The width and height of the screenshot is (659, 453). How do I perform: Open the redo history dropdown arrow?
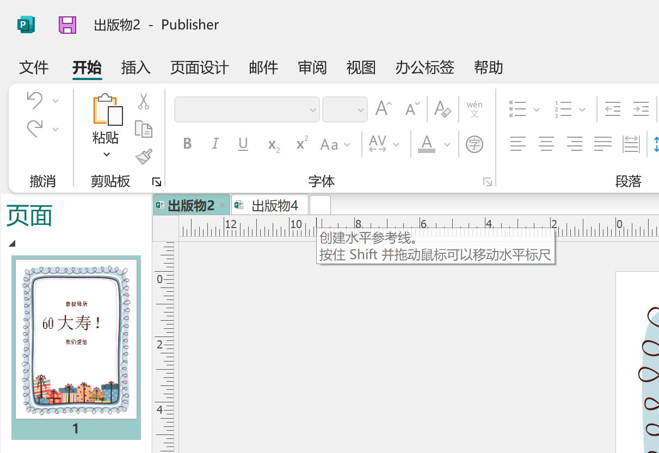[56, 129]
